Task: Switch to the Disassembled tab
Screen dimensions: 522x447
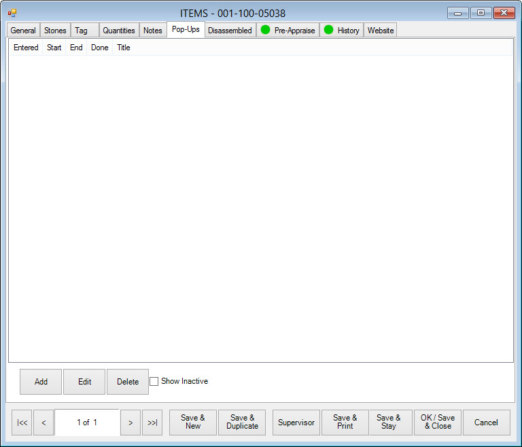Action: coord(230,31)
